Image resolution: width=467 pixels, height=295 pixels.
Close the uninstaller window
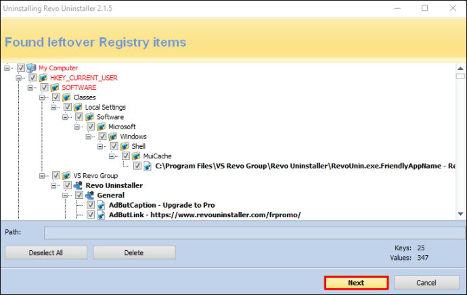453,8
